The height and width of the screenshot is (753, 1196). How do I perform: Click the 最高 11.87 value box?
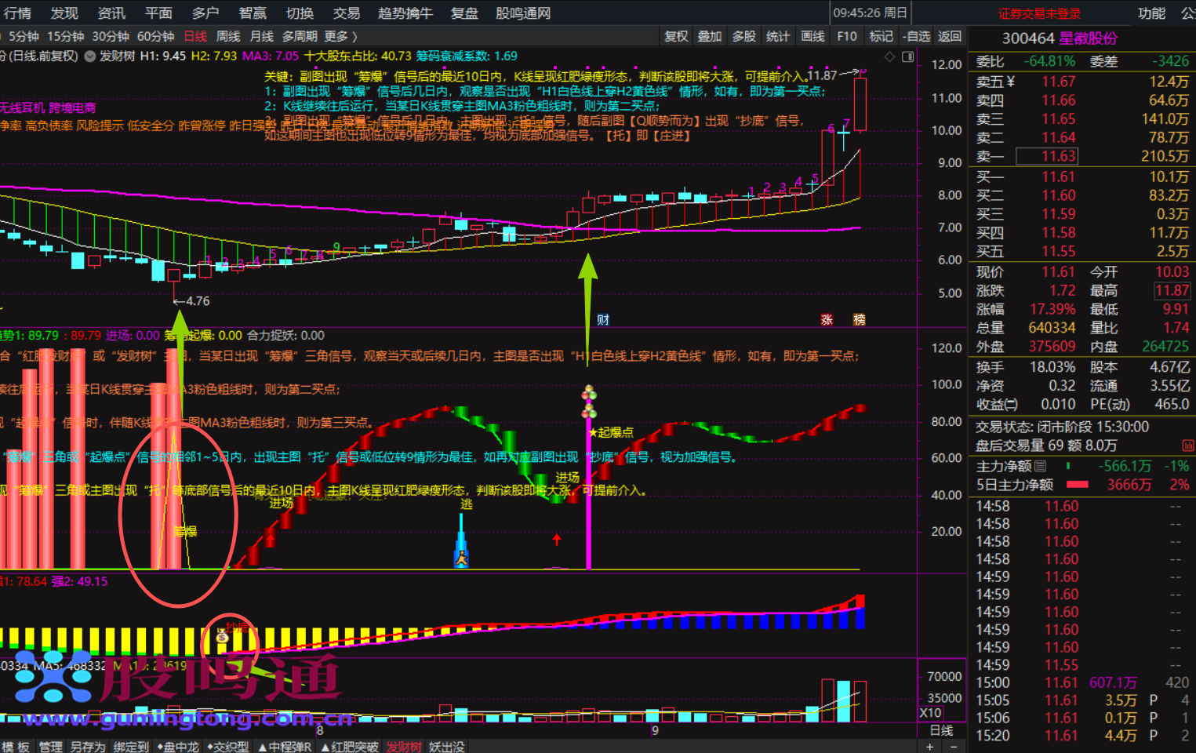(1172, 291)
